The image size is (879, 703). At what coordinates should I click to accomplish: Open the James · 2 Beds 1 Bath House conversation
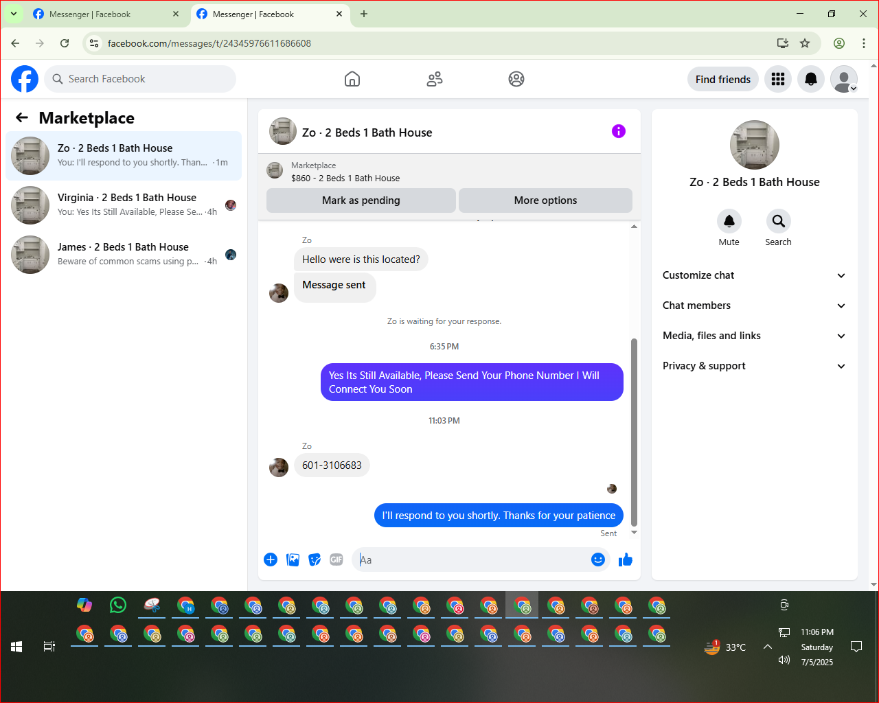coord(124,255)
